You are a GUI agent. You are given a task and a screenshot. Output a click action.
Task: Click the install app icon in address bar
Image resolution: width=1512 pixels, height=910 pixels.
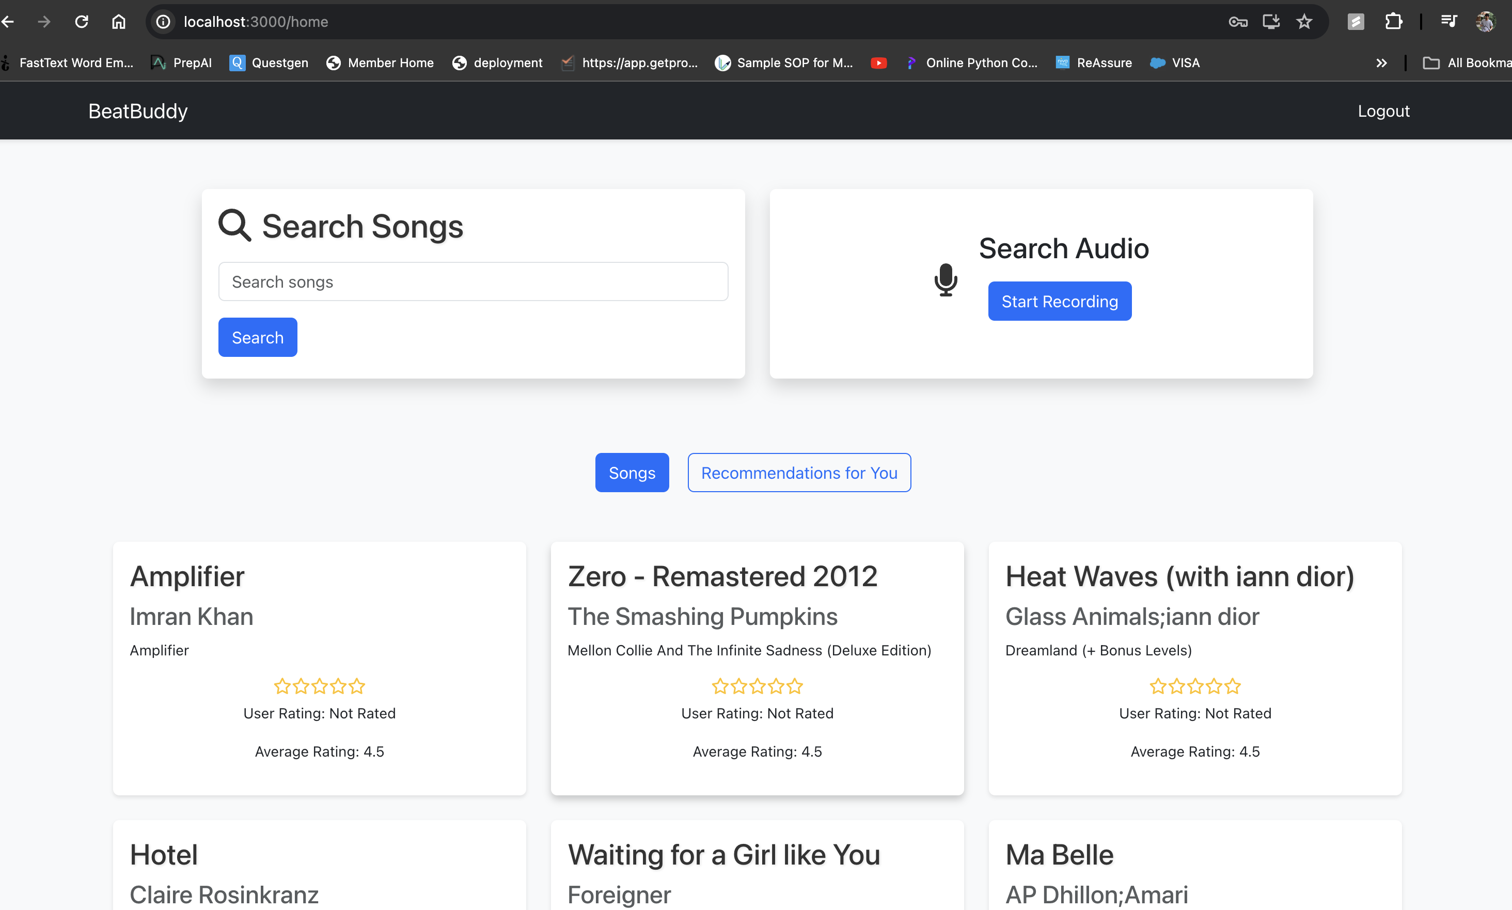click(x=1271, y=22)
